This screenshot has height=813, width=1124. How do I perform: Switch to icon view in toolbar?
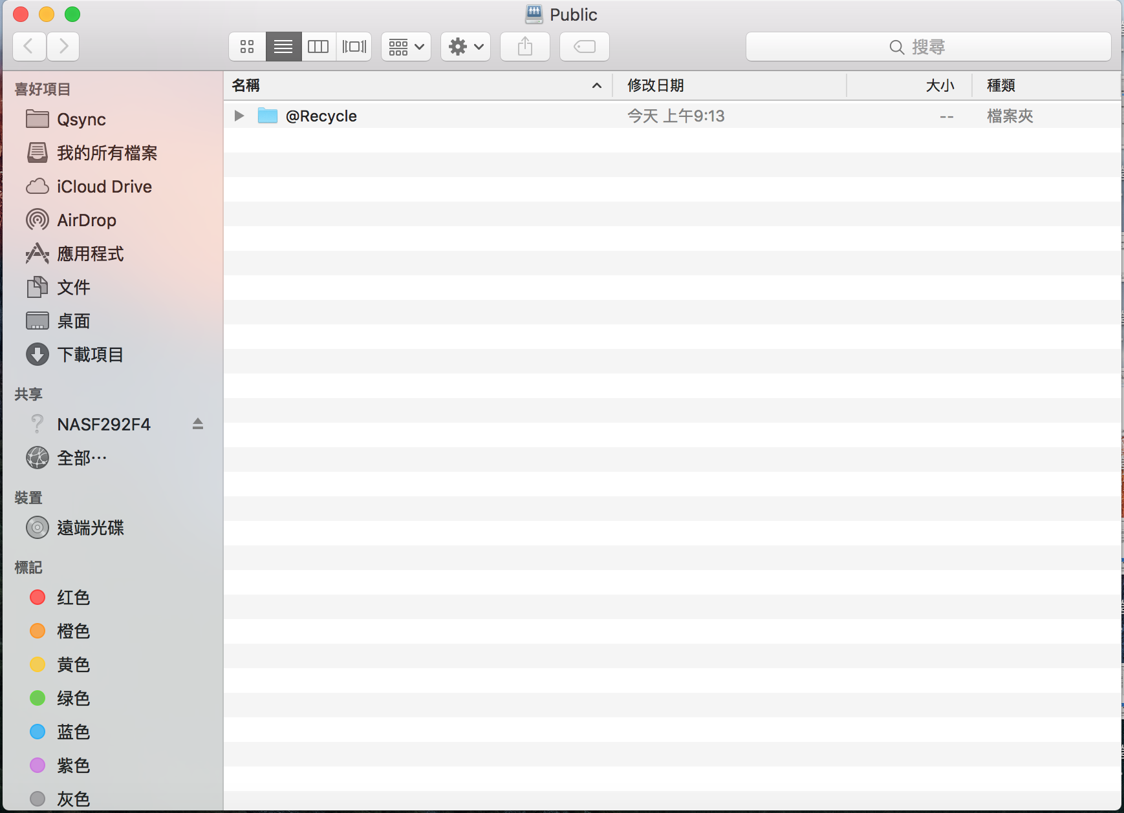[x=247, y=47]
